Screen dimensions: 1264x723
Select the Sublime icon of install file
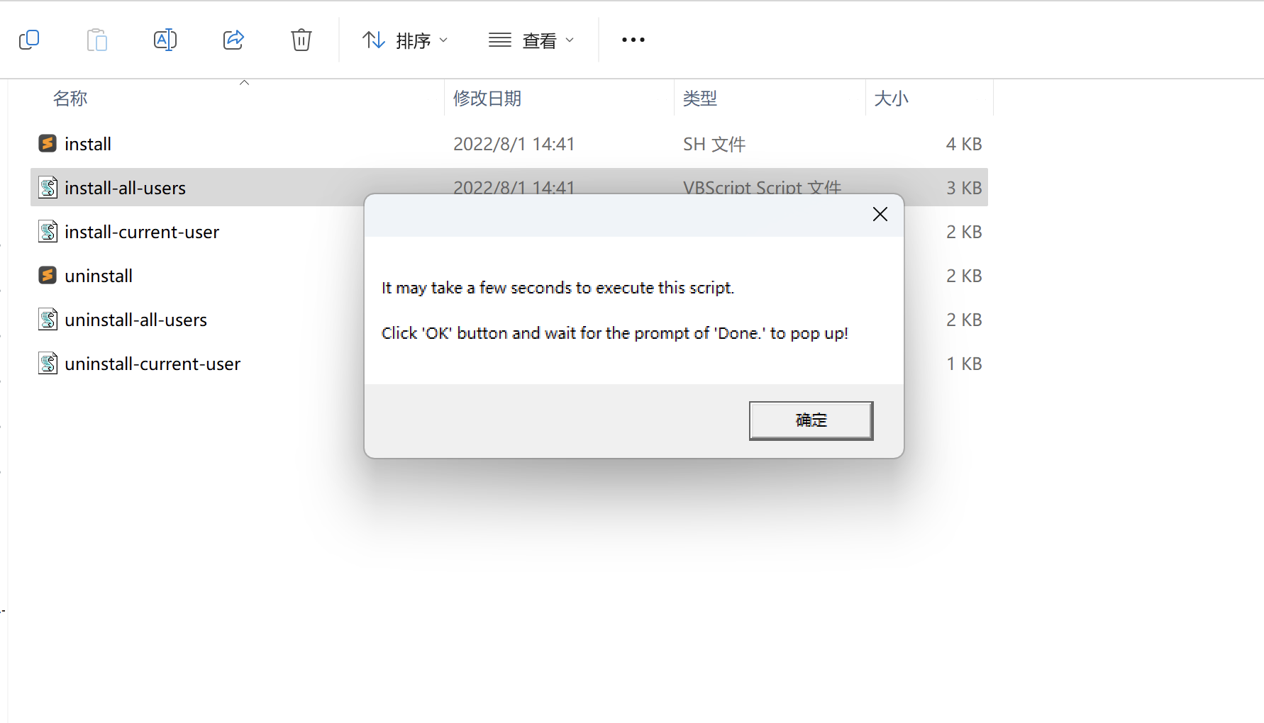coord(48,143)
